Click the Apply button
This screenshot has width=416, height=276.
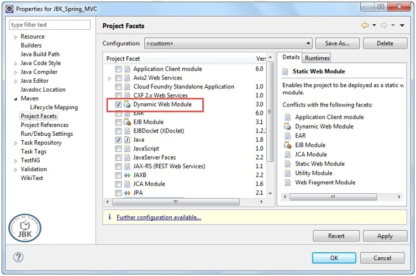click(385, 236)
